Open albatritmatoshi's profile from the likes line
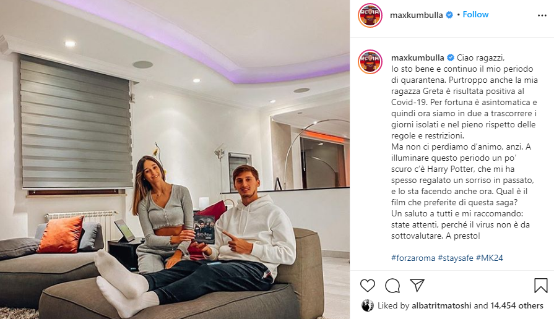Screen dimensions: 554x319 pyautogui.click(x=441, y=305)
